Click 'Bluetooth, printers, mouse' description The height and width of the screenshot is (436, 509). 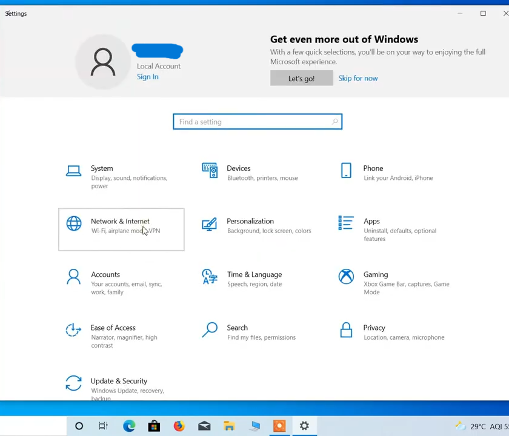click(262, 178)
